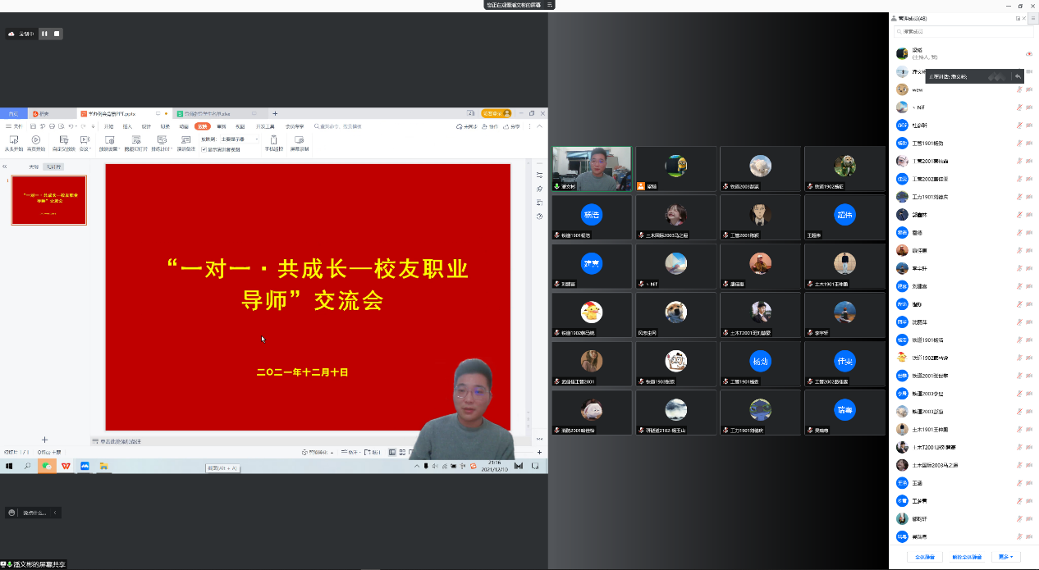This screenshot has width=1039, height=570.
Task: Toggle the 显示演讲者视图 checkbox
Action: pos(204,149)
